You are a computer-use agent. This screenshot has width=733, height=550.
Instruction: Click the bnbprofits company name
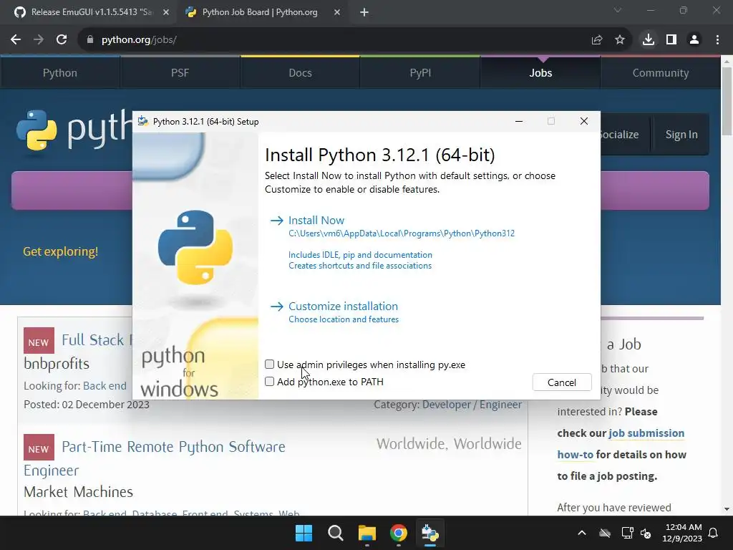pos(57,364)
